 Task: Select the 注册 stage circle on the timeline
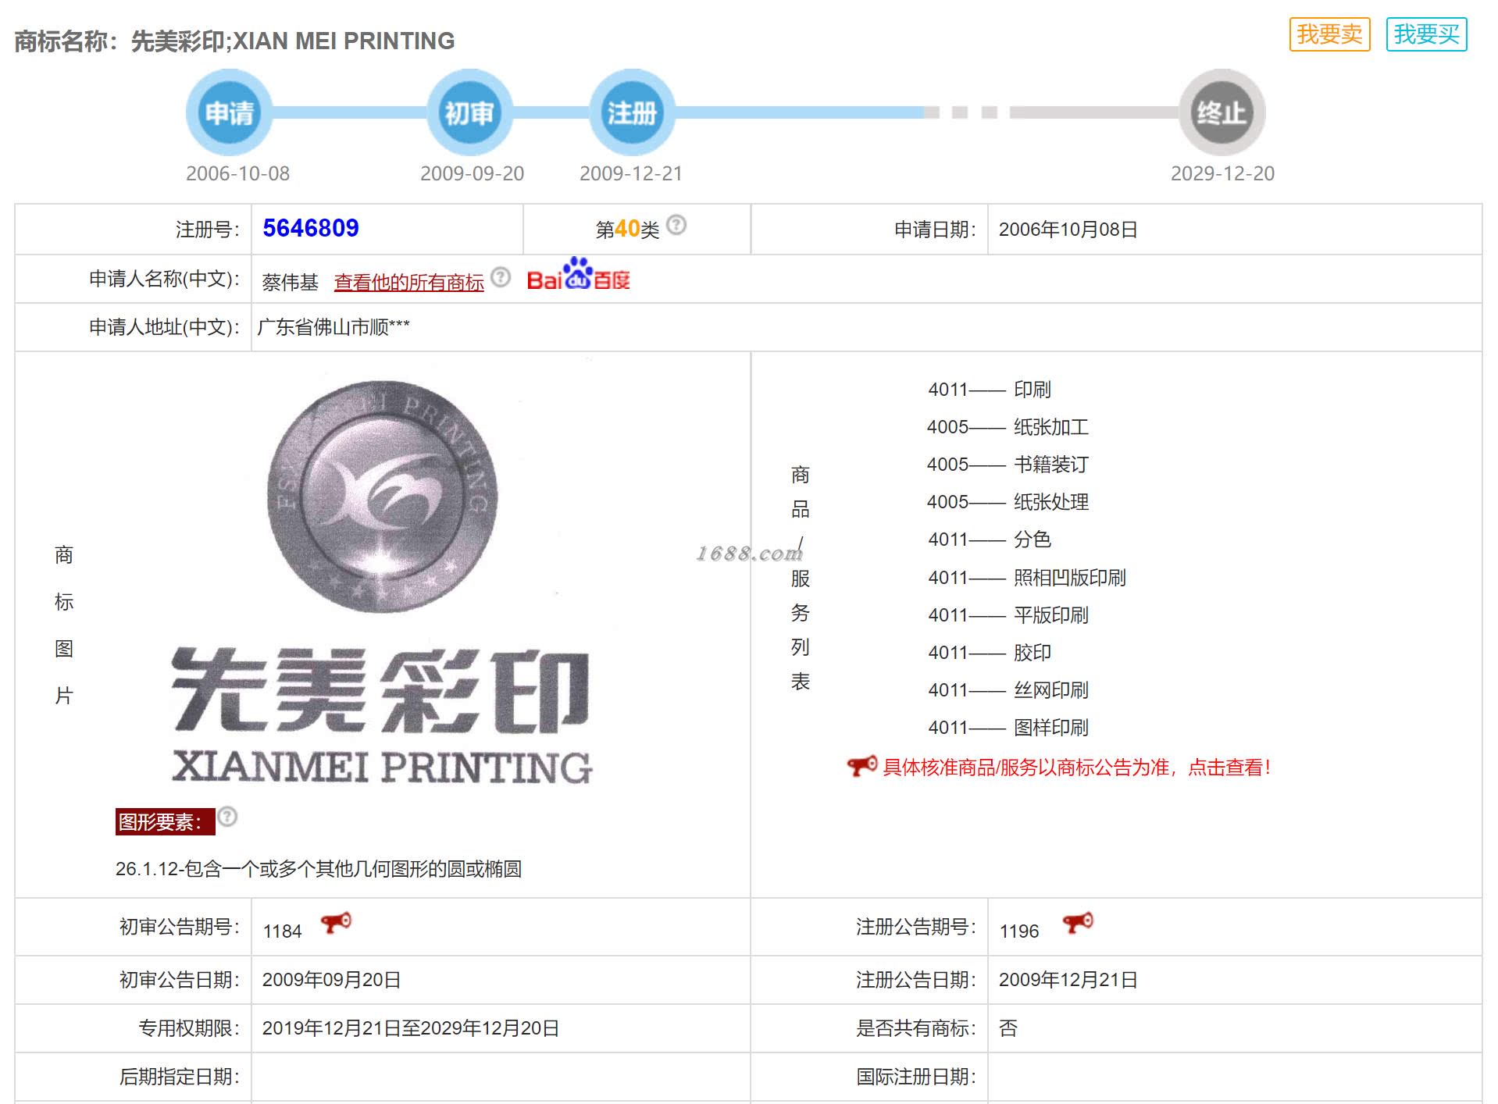click(632, 112)
